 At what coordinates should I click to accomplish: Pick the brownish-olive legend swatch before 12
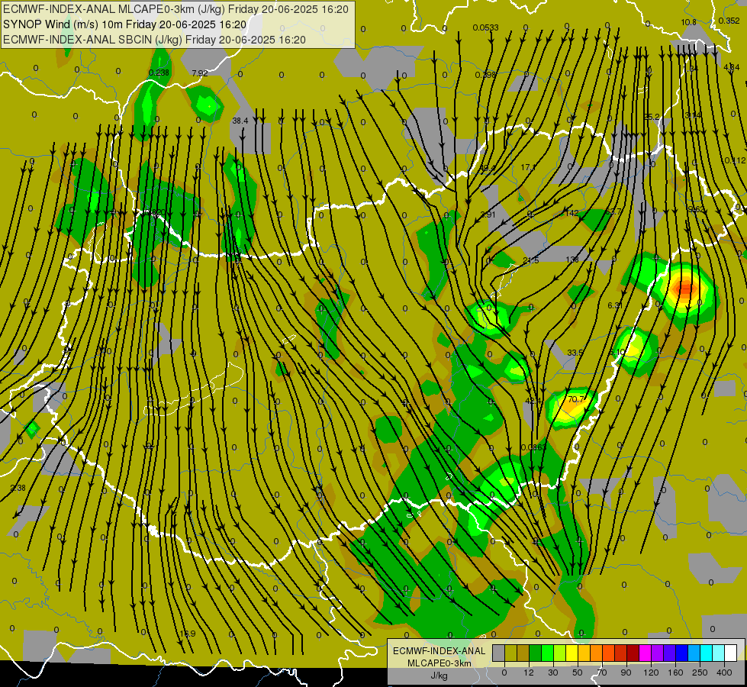(523, 653)
